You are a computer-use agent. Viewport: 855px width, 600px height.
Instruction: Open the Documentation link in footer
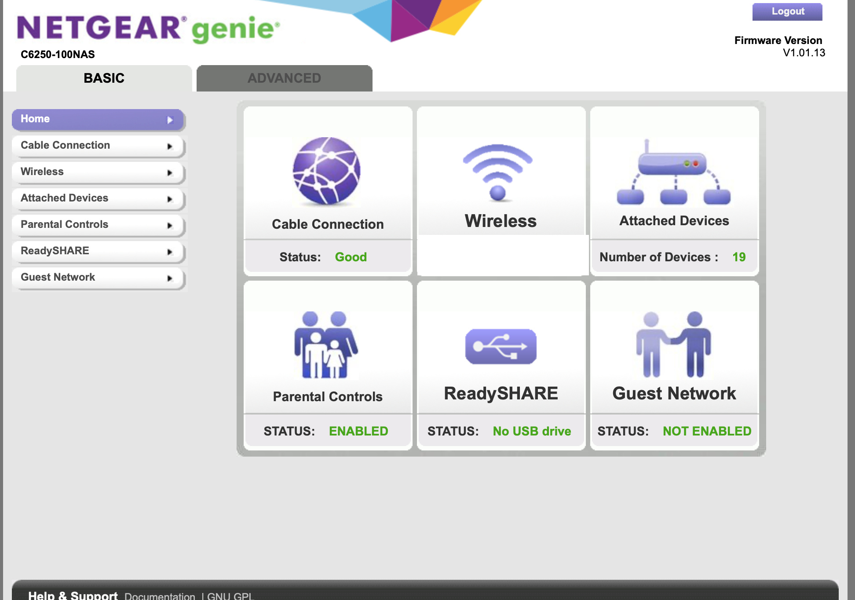click(x=160, y=596)
